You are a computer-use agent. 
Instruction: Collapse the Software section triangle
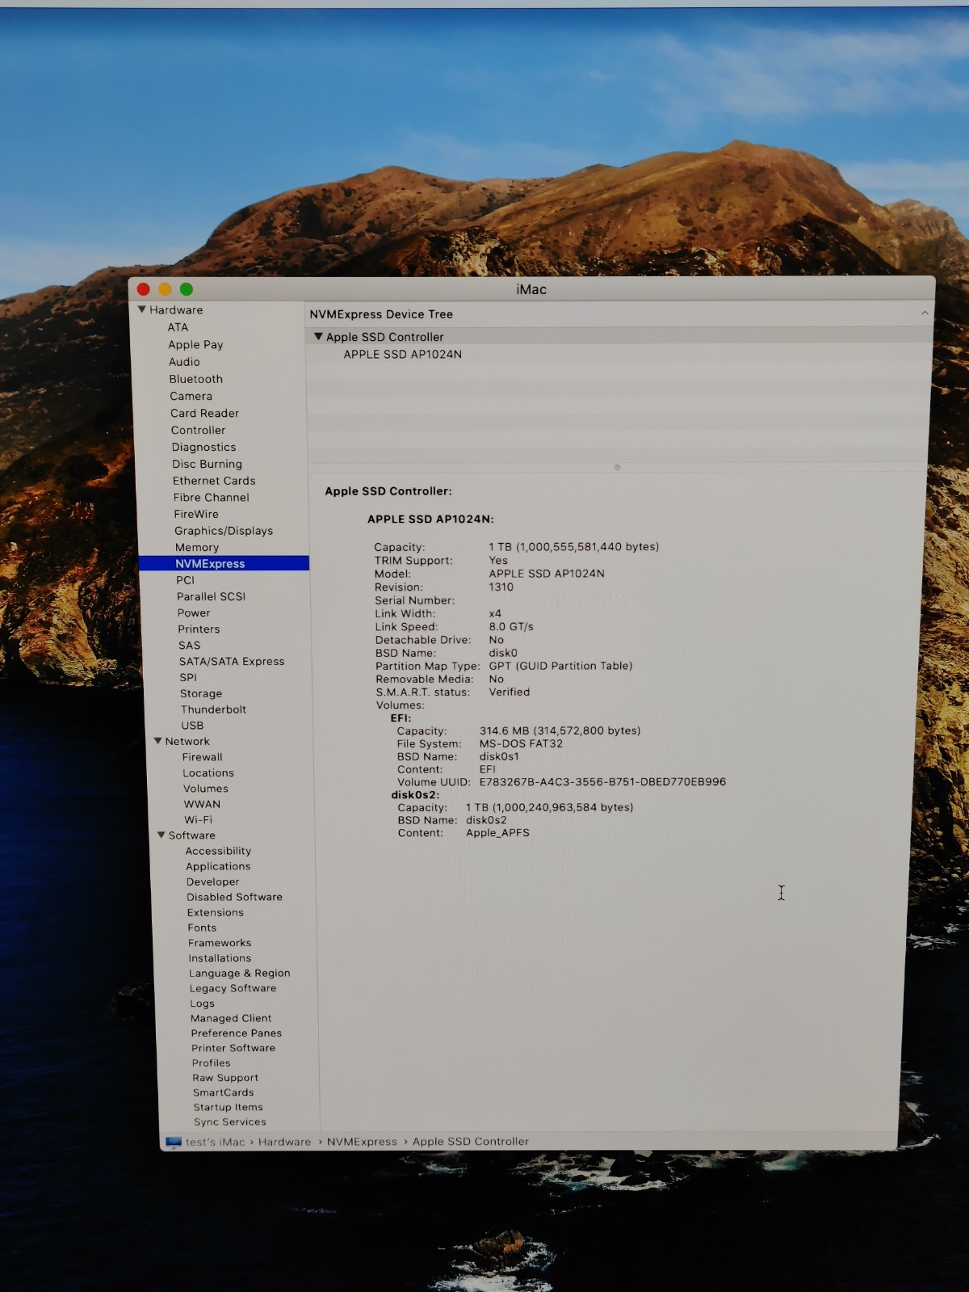pyautogui.click(x=161, y=835)
